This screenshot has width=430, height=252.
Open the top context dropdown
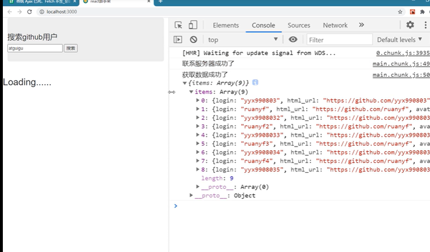pyautogui.click(x=243, y=40)
